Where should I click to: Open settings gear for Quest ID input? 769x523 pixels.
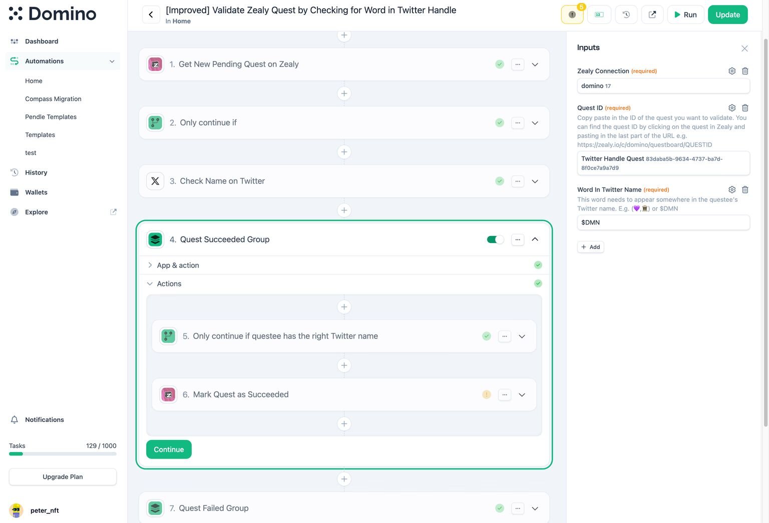(732, 108)
